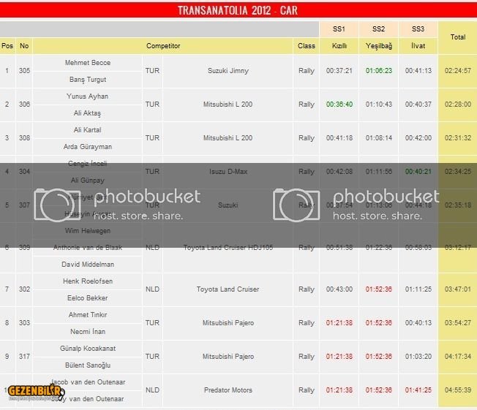
Task: Select car number 308 cell
Action: point(24,138)
